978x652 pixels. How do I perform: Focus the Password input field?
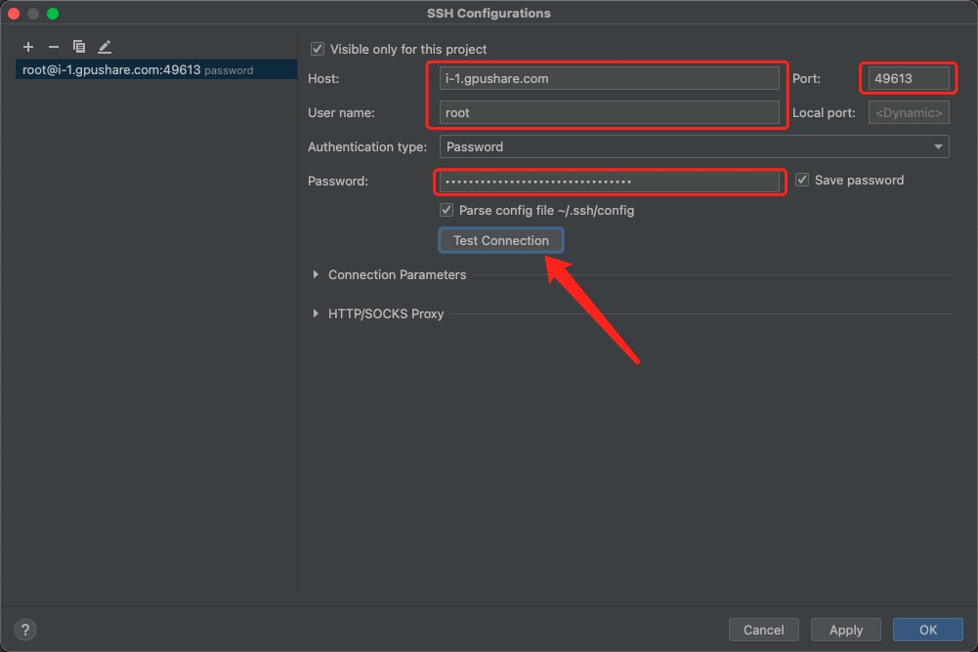click(609, 182)
